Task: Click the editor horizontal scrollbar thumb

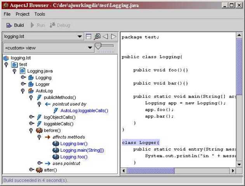Action: tap(151, 171)
